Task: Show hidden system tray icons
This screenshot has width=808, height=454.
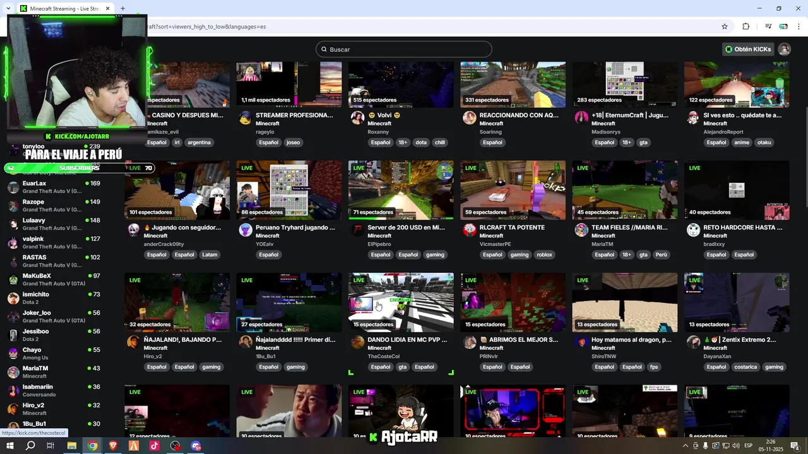Action: point(686,446)
